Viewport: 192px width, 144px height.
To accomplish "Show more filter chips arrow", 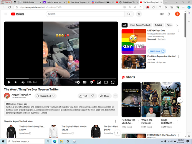I will [177, 25].
